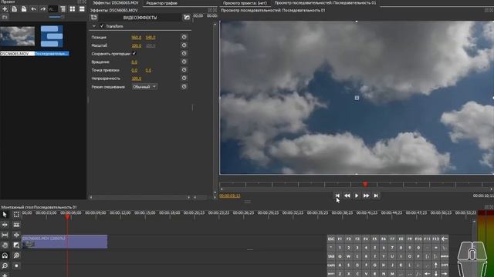494x277 pixels.
Task: Select the Transition tool in timeline
Action: click(16, 245)
